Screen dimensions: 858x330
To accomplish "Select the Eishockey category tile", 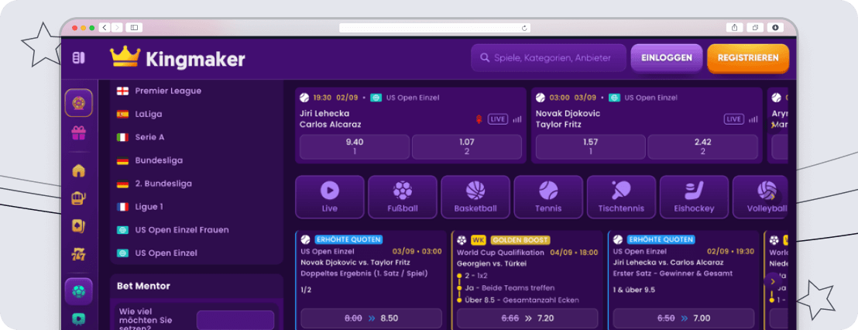I will pos(694,197).
